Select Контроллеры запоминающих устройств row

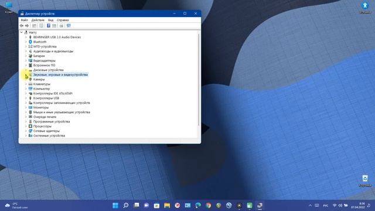(62, 103)
